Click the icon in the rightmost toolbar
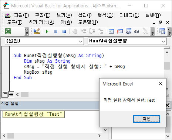 [x=162, y=31]
